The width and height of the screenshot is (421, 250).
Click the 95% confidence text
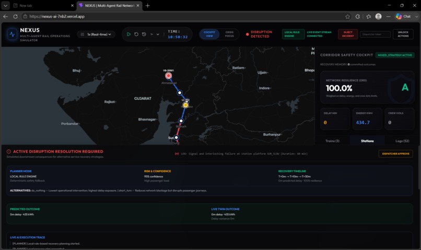[154, 176]
